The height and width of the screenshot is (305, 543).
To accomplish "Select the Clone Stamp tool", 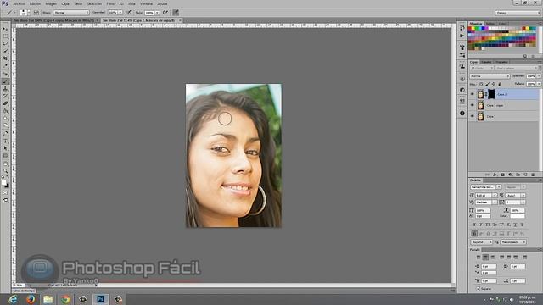I will pos(5,88).
